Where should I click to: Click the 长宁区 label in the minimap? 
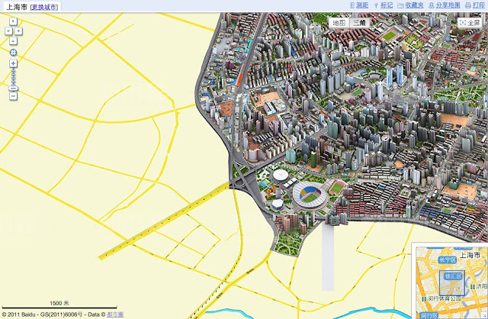(x=448, y=259)
